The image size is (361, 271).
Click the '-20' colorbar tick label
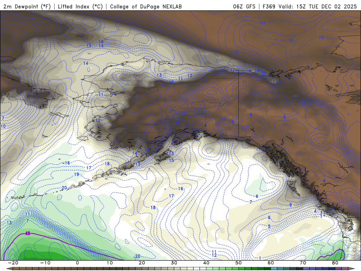13,263
